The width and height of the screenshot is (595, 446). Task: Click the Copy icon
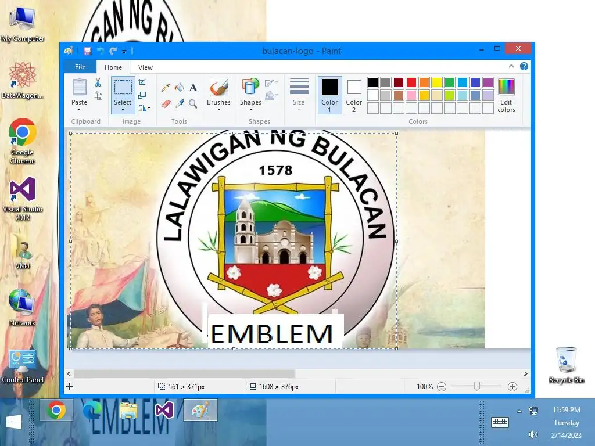(98, 95)
